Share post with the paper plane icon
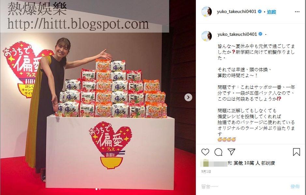Image resolution: width=306 pixels, height=195 pixels. point(231,152)
